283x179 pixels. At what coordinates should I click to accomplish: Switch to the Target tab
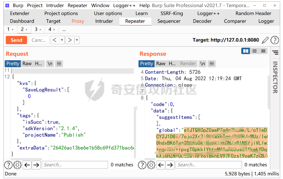point(53,21)
